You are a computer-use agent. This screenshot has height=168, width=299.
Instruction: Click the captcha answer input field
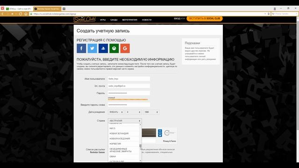point(149,141)
